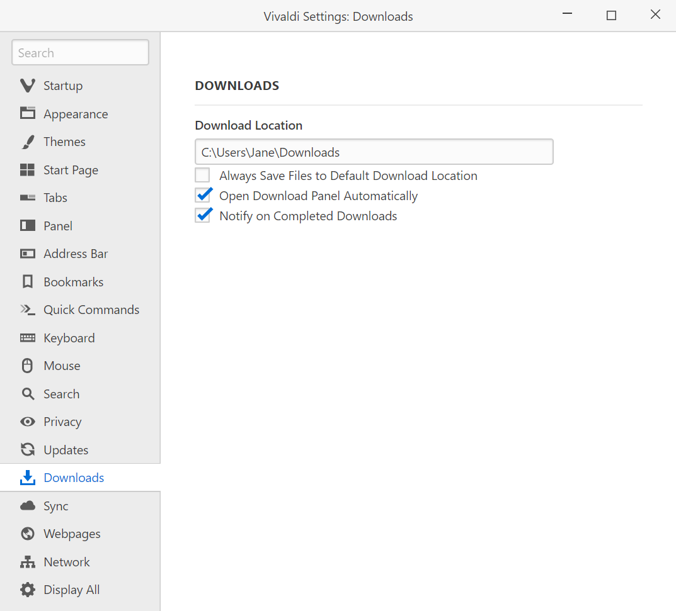The width and height of the screenshot is (676, 611).
Task: Go to Appearance settings
Action: (76, 114)
